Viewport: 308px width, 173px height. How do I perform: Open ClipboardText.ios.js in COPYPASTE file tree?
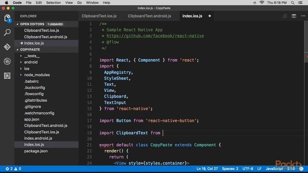tap(47, 132)
